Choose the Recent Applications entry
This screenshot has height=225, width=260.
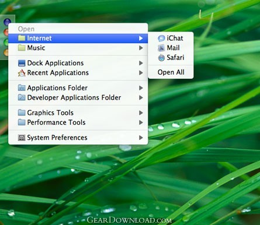(78, 73)
